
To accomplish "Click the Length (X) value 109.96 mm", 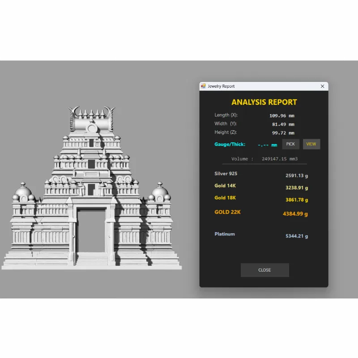I will (x=281, y=115).
